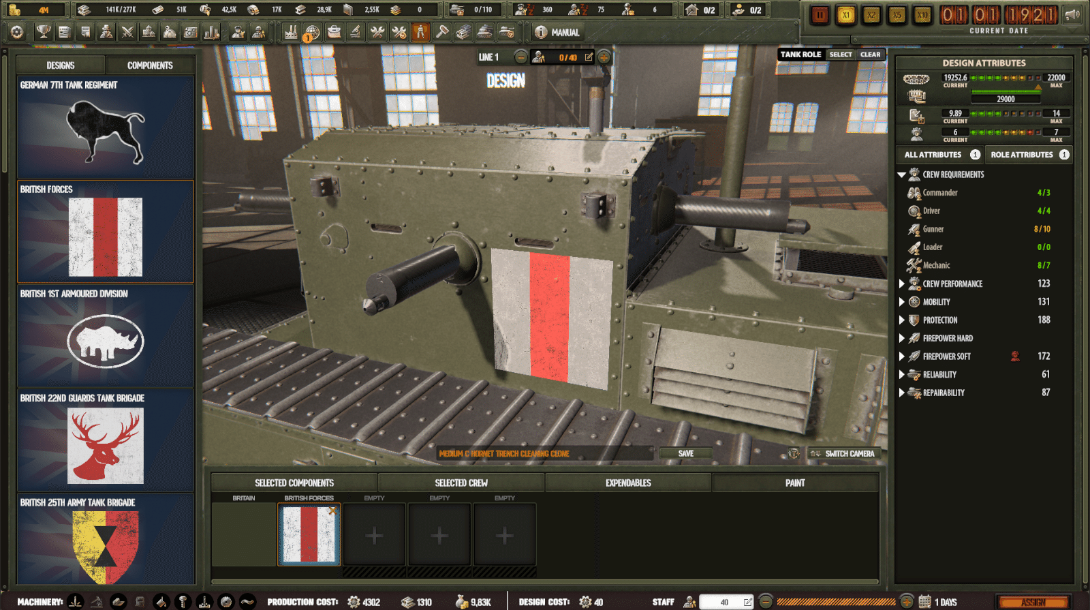Expand the Crew Performance section
Image resolution: width=1090 pixels, height=610 pixels.
coord(901,284)
